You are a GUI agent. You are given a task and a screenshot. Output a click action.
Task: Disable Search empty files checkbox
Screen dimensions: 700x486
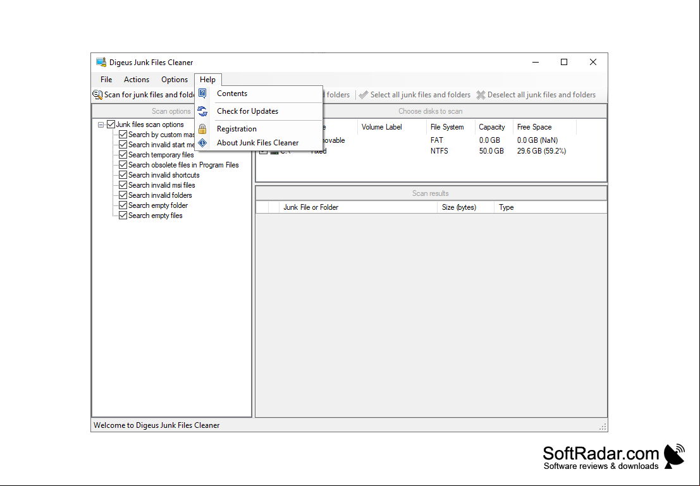pos(123,216)
